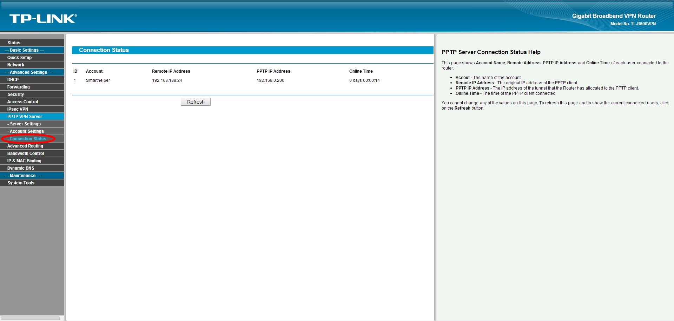Click PPTP Server Connection Status Help heading
This screenshot has width=674, height=321.
[491, 52]
